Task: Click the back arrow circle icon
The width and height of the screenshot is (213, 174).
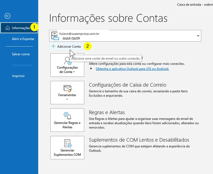Action: [7, 16]
